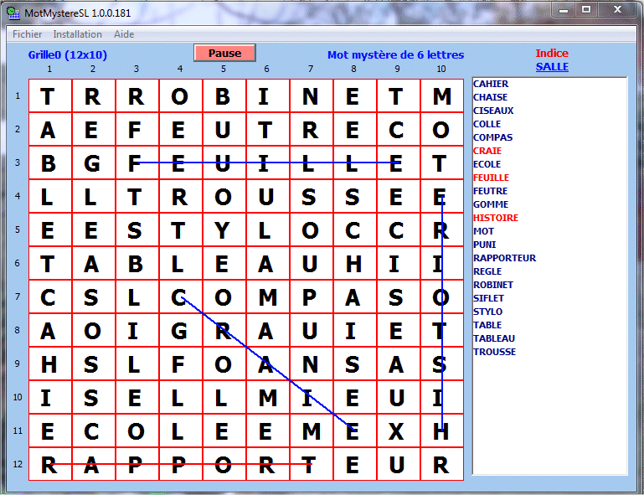The image size is (644, 495).
Task: Select STYLO in the word list
Action: point(488,312)
